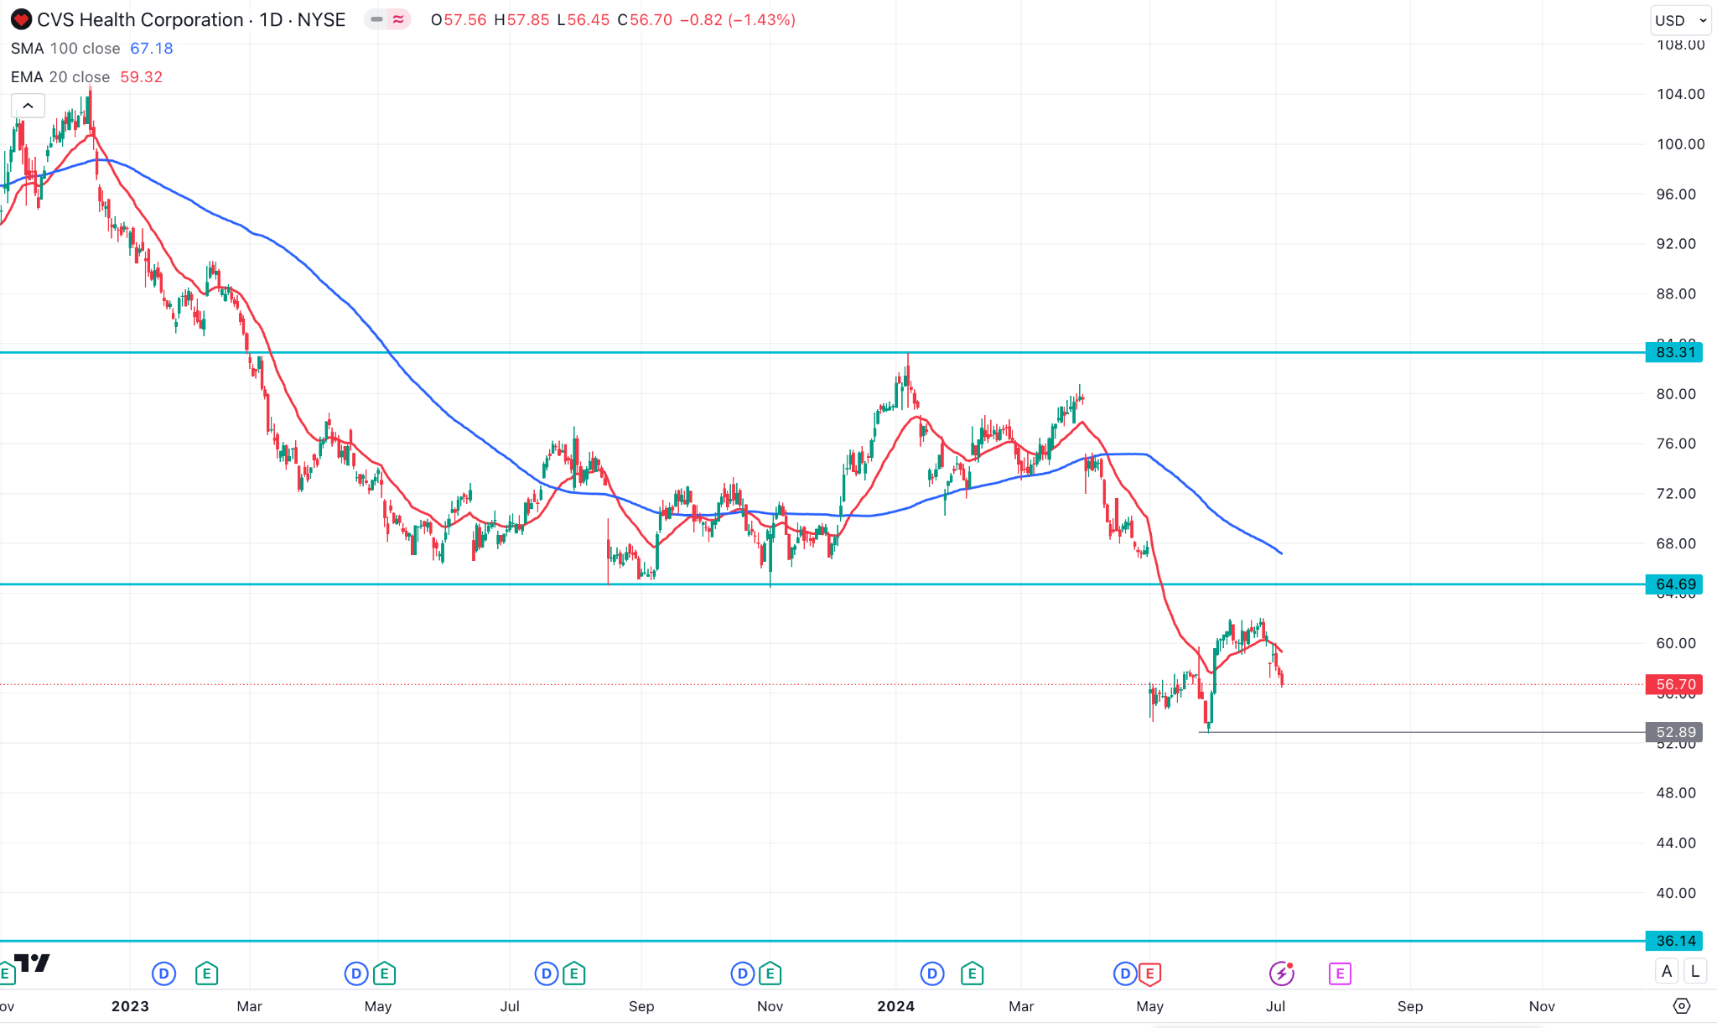Toggle auto scale with the A button

point(1667,971)
